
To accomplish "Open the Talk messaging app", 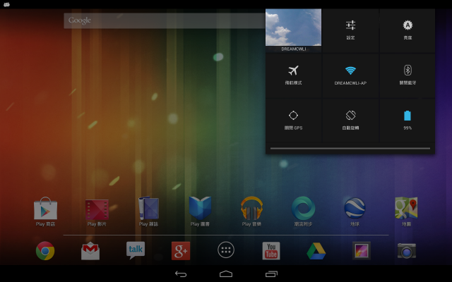I will pyautogui.click(x=136, y=250).
